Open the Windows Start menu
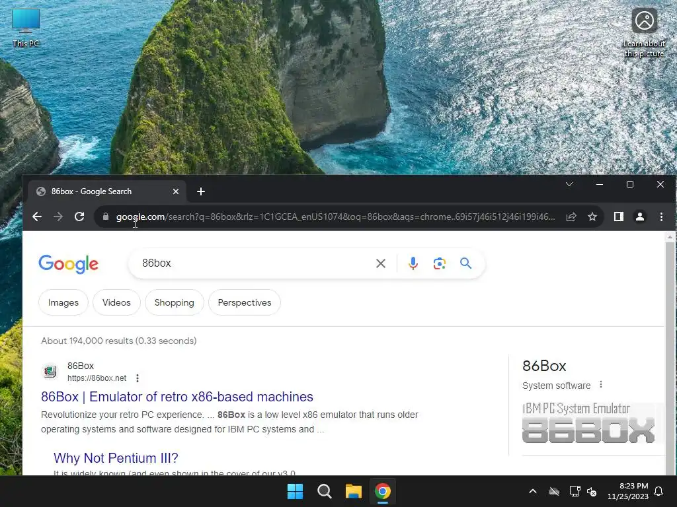The height and width of the screenshot is (507, 677). pos(296,491)
